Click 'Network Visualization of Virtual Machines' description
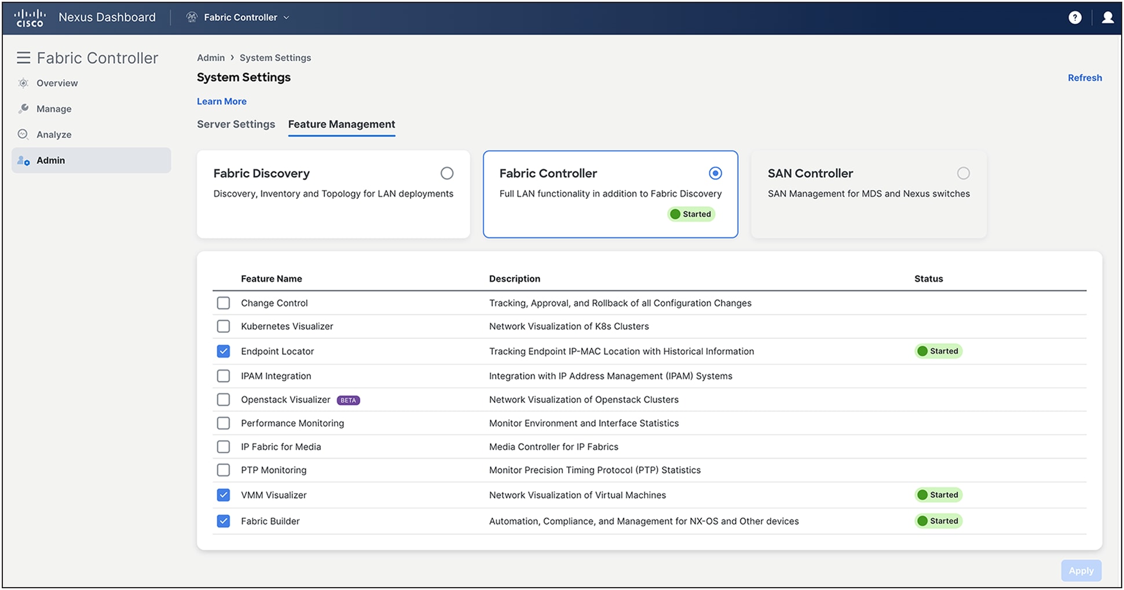Viewport: 1124px width, 590px height. pyautogui.click(x=577, y=495)
